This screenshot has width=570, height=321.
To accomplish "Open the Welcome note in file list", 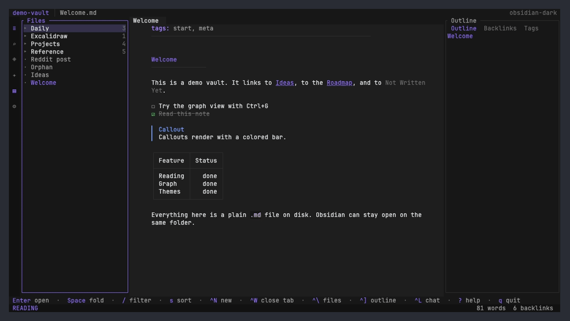I will pos(43,83).
